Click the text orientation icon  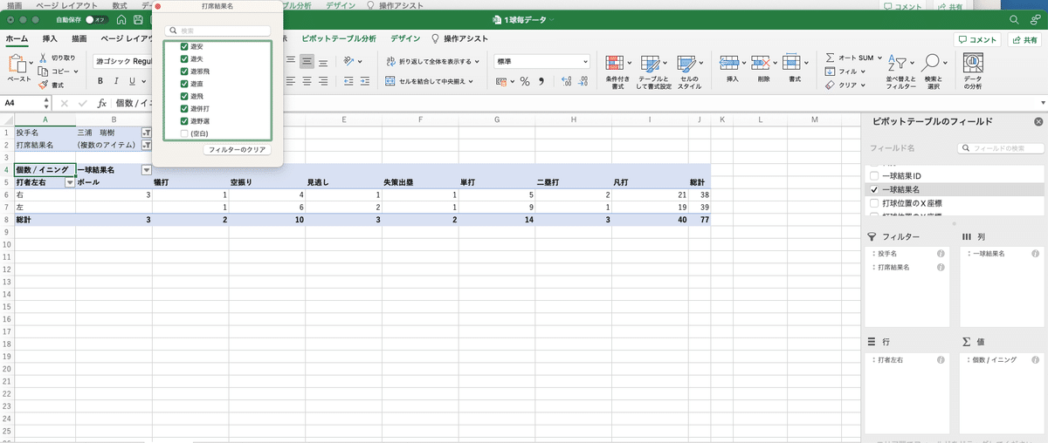(348, 61)
